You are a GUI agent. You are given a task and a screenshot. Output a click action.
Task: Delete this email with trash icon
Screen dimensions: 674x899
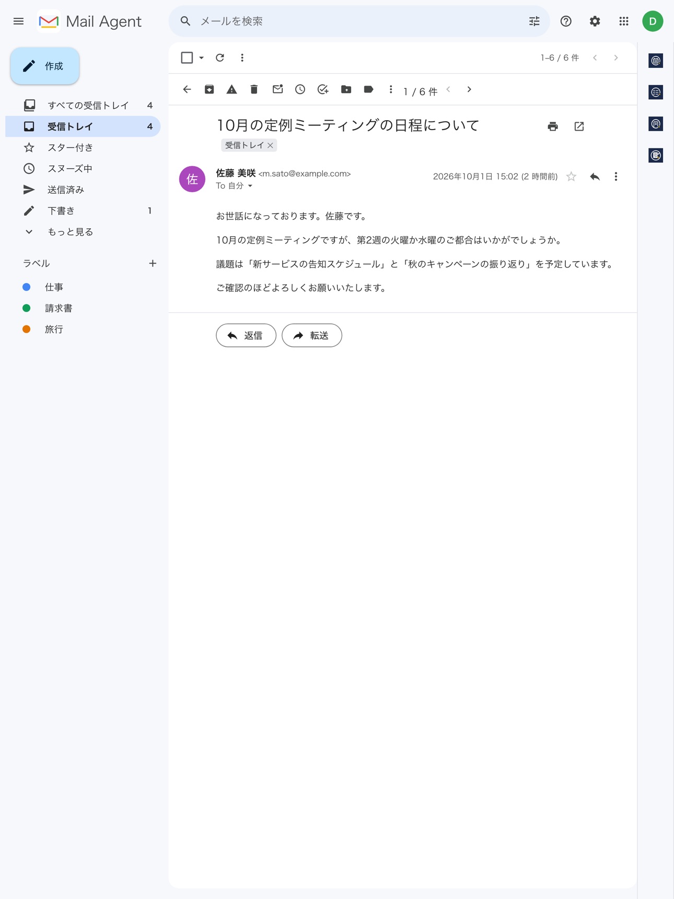[254, 90]
